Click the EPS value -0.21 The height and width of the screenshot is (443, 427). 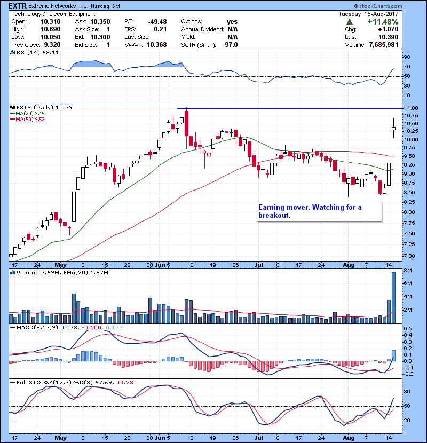[159, 29]
